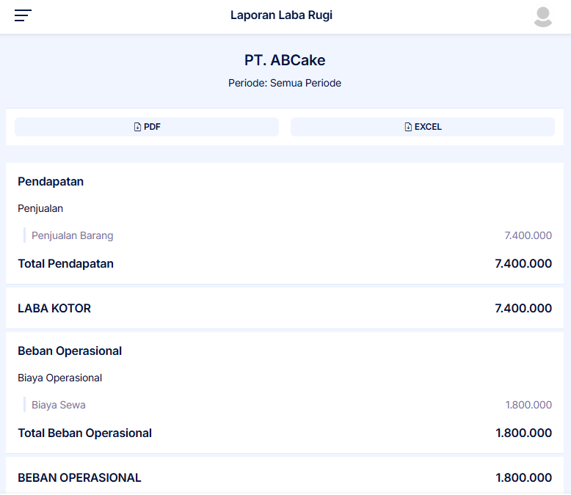Image resolution: width=571 pixels, height=495 pixels.
Task: Open the hamburger navigation menu
Action: point(23,15)
